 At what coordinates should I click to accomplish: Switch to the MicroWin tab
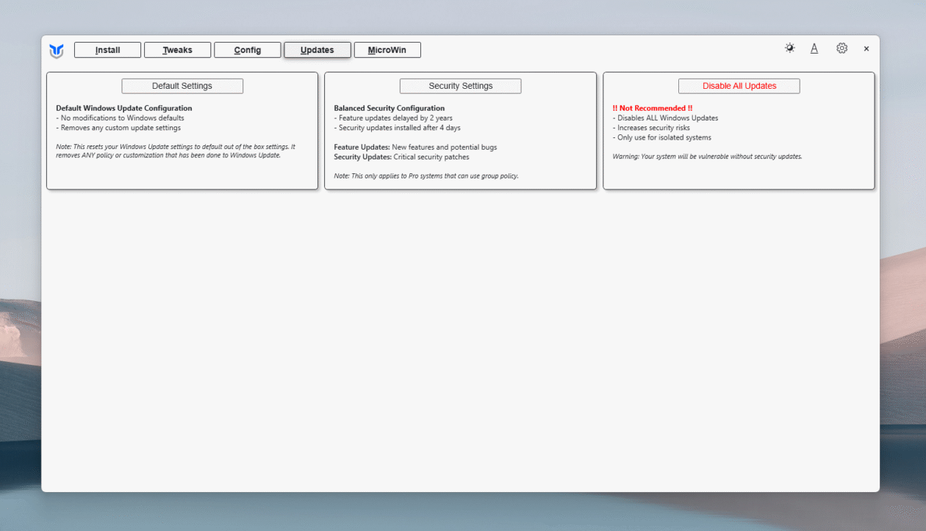(387, 50)
